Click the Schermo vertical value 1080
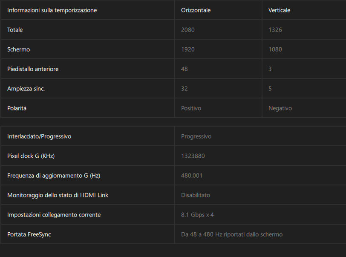Viewport: 346px width, 257px height. pos(275,49)
